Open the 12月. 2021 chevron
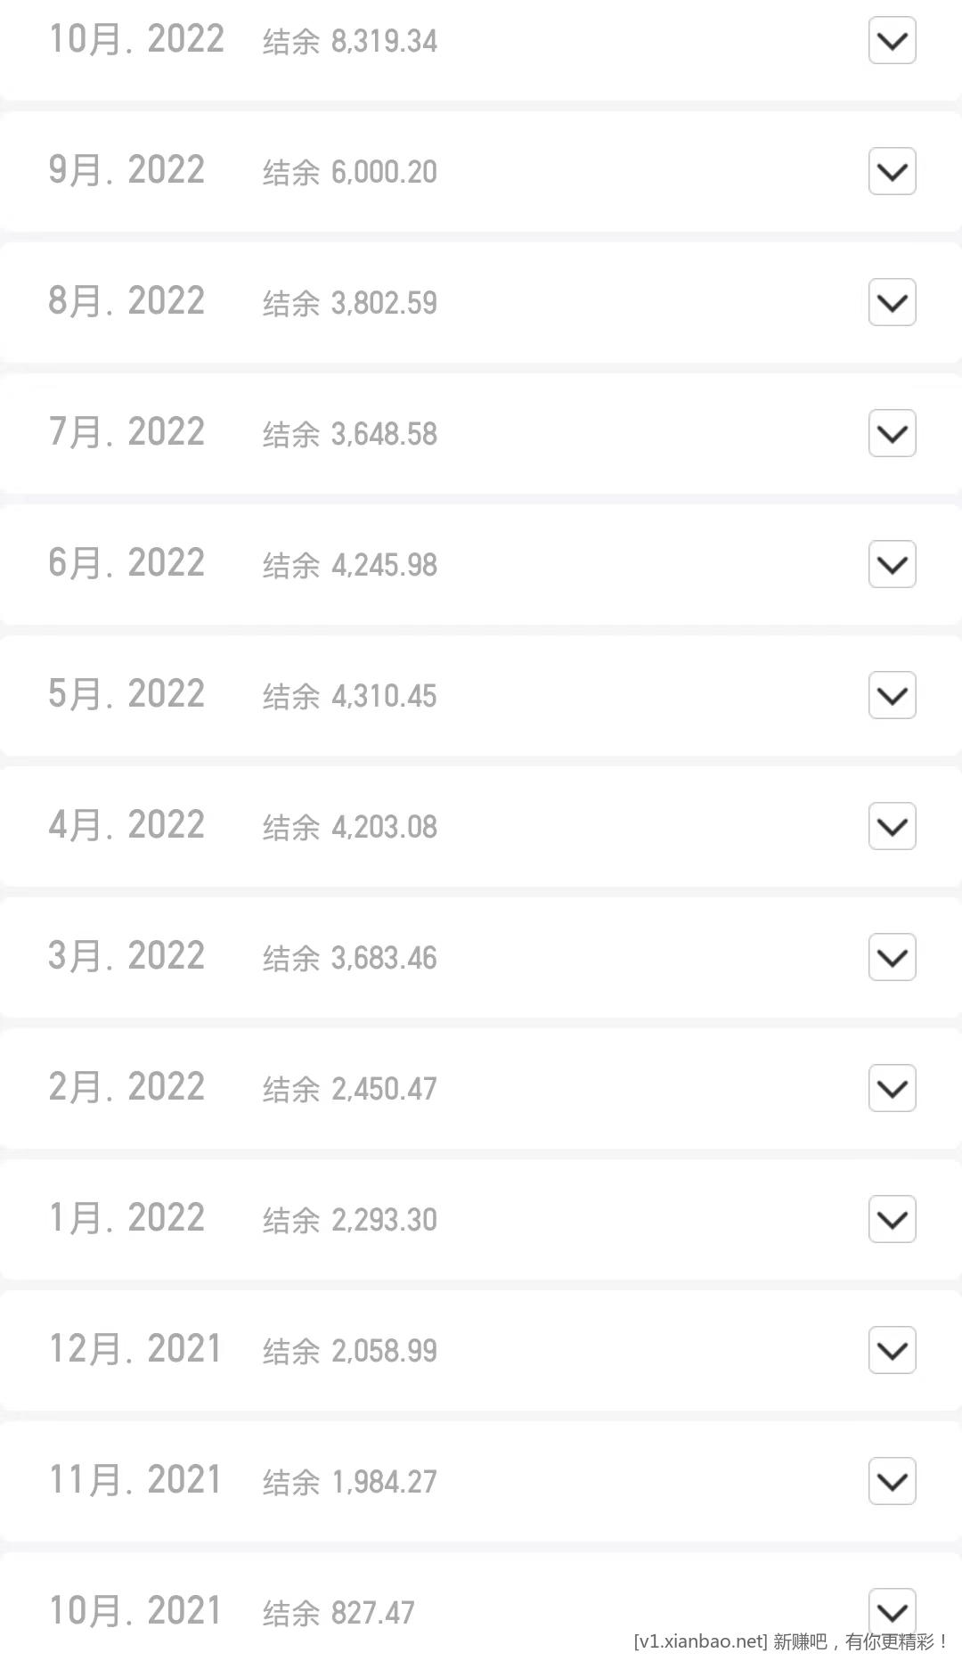 (893, 1350)
